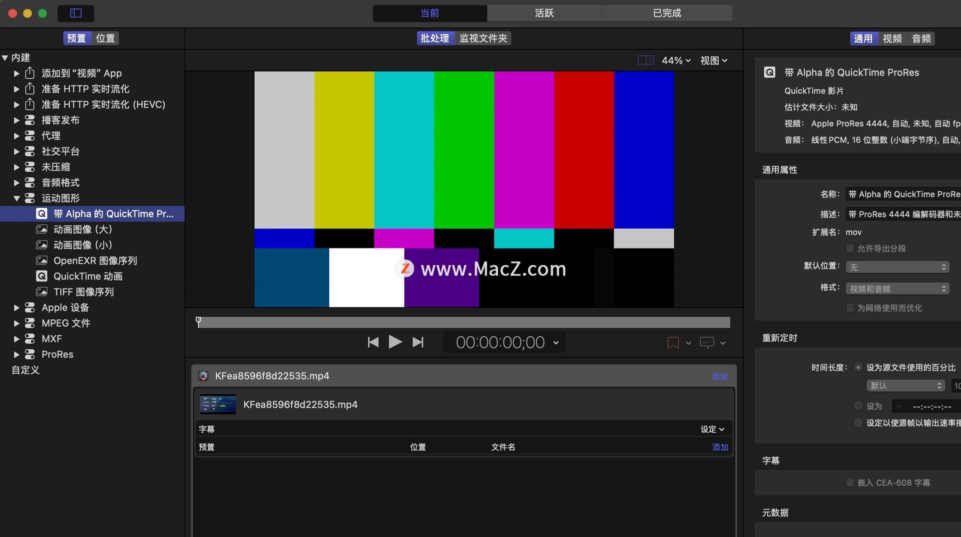Toggle 嵌入 CEA-608 字幕 checkbox
Viewport: 961px width, 537px height.
tap(850, 482)
